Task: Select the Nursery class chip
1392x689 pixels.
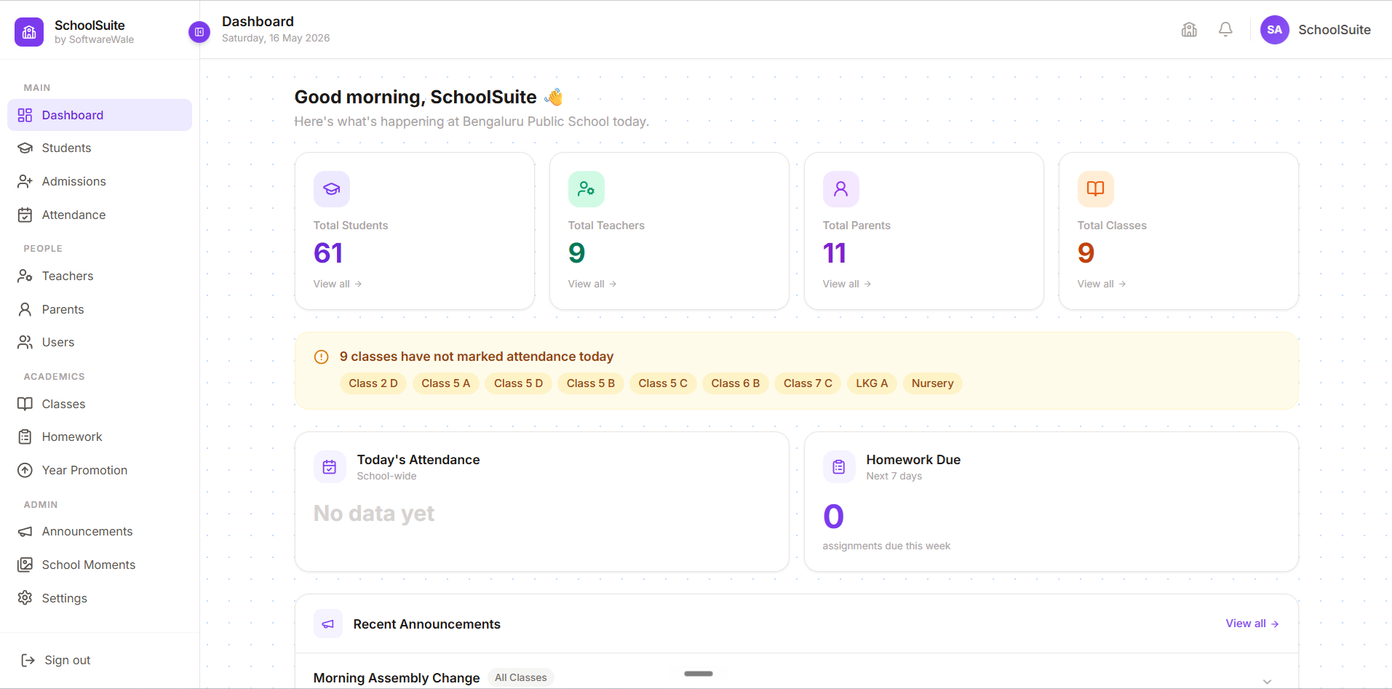Action: (x=932, y=383)
